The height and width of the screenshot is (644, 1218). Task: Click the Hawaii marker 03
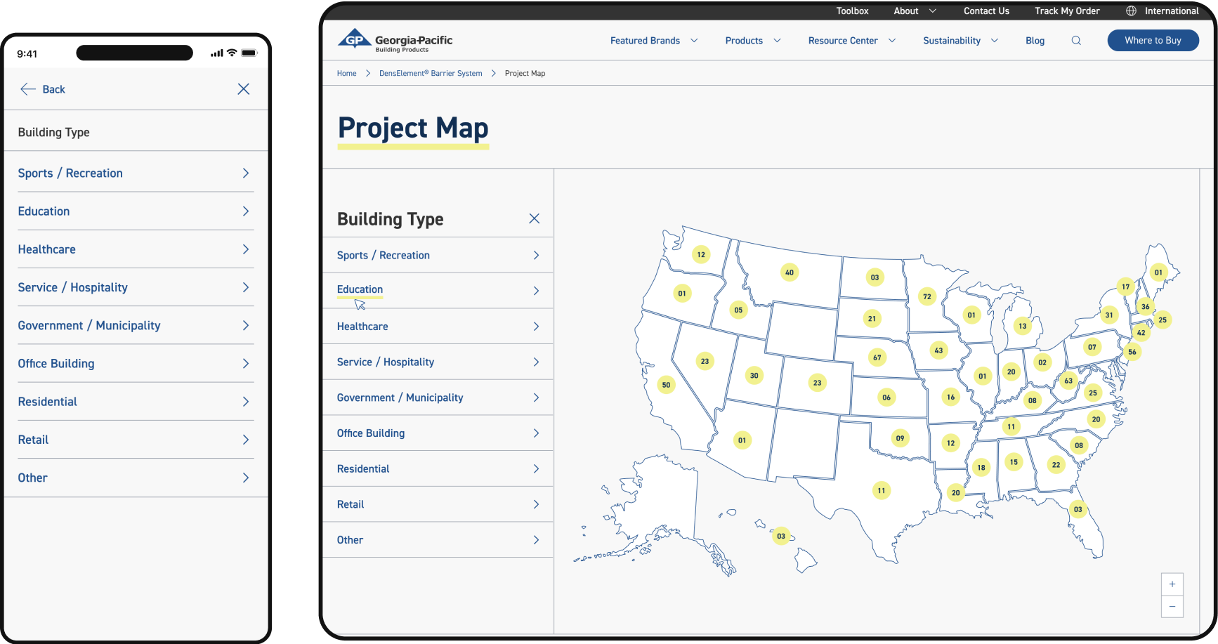coord(781,537)
